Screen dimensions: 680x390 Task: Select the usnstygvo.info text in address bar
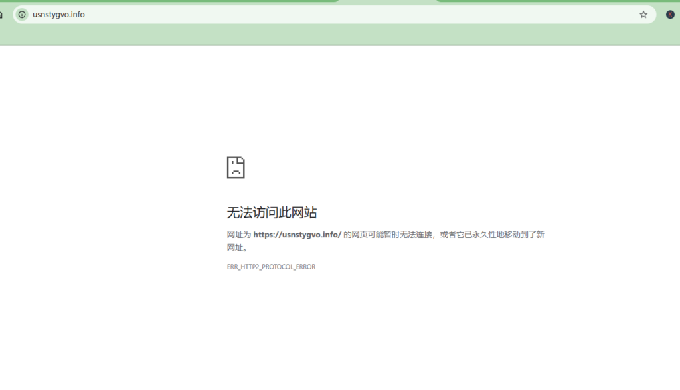pos(58,15)
